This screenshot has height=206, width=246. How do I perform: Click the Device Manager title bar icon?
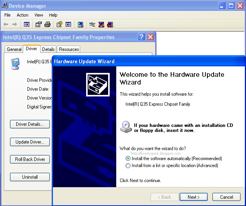pyautogui.click(x=5, y=6)
